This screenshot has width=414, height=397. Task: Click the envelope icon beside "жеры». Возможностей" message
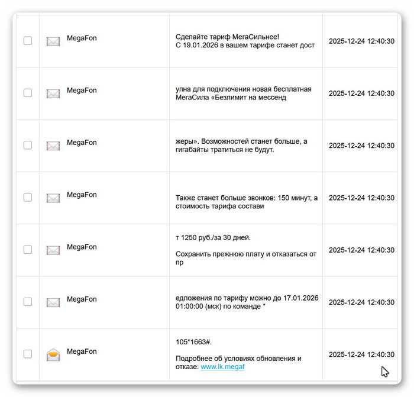[53, 146]
